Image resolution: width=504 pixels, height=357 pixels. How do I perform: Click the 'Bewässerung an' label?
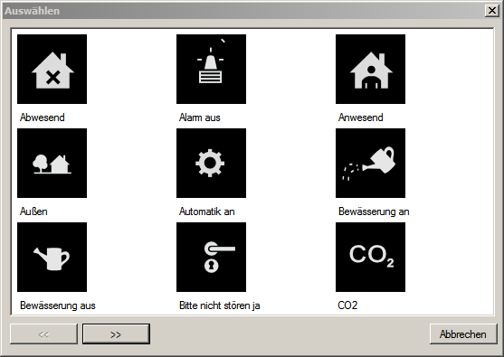point(374,211)
